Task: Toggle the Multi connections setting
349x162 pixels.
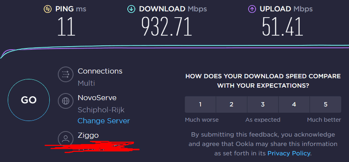Action: [86, 83]
